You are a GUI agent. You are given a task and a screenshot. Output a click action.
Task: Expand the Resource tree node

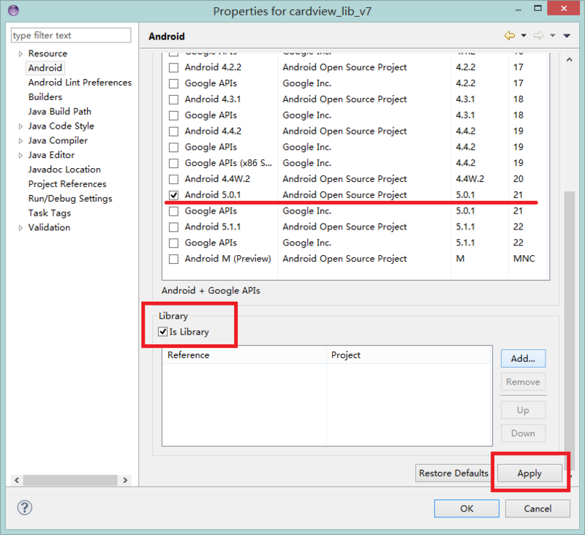(20, 54)
